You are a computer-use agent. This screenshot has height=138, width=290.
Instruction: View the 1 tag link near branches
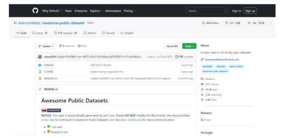coord(82,46)
